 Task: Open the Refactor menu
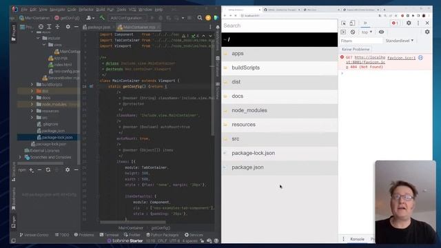click(86, 10)
